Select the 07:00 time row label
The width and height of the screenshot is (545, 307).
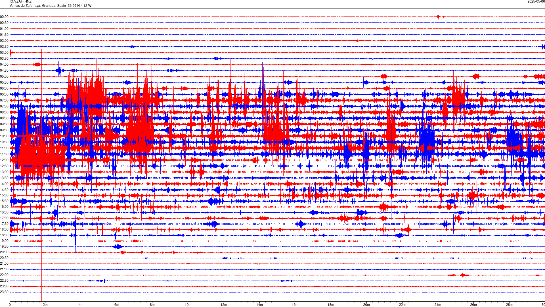point(4,100)
